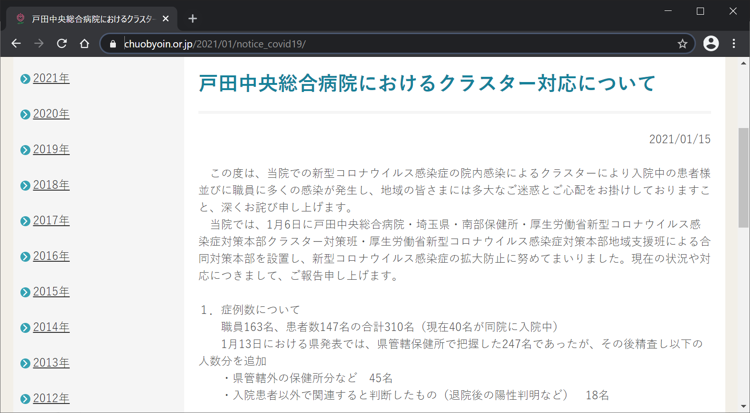Screen dimensions: 750x413
Task: Open the 2012年 archive link
Action: [51, 398]
